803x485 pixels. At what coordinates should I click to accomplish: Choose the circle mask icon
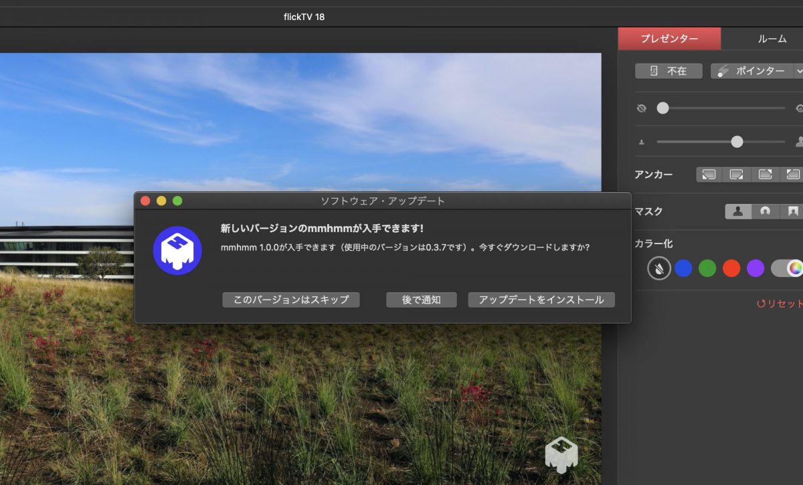click(765, 211)
